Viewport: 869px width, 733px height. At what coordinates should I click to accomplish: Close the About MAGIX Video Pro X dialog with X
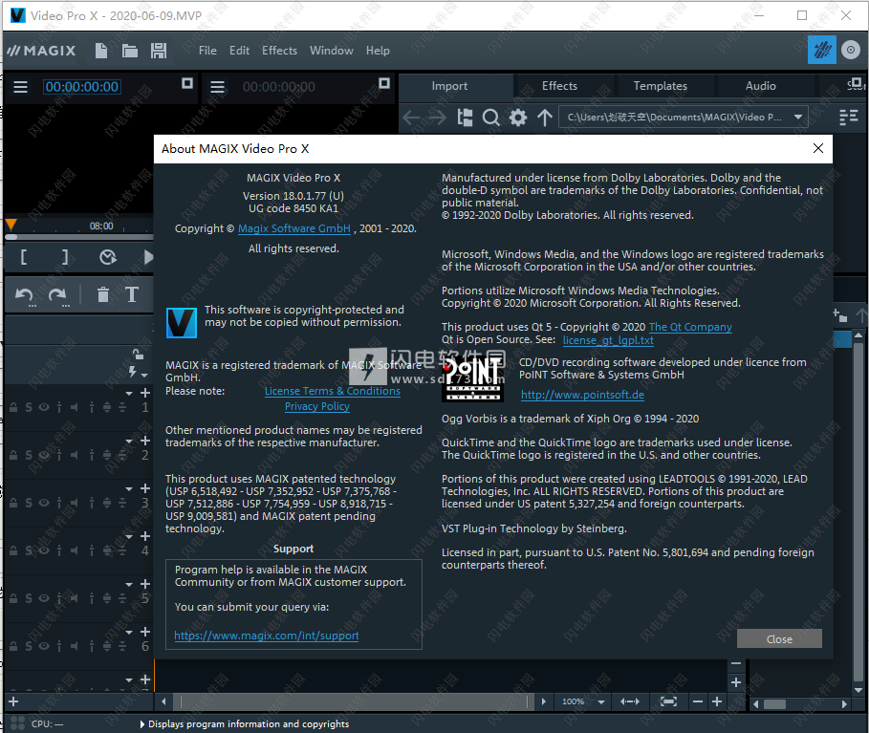[x=818, y=148]
